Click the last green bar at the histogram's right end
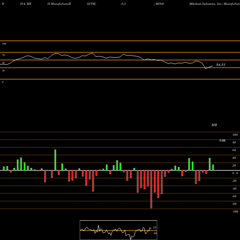The width and height of the screenshot is (240, 240). pos(213,168)
